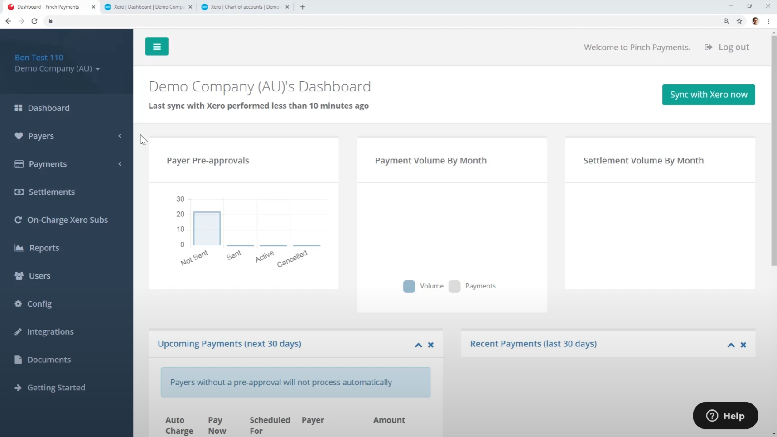Click the Settlements money icon
The width and height of the screenshot is (777, 437).
[x=19, y=192]
